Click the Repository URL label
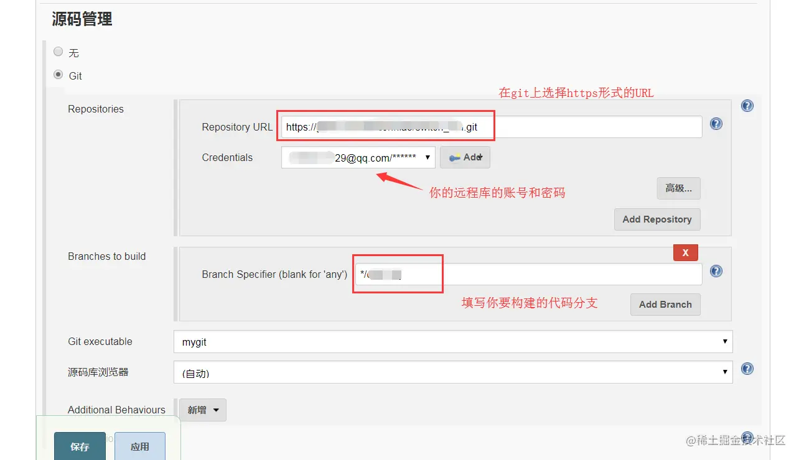Image resolution: width=799 pixels, height=460 pixels. 237,127
